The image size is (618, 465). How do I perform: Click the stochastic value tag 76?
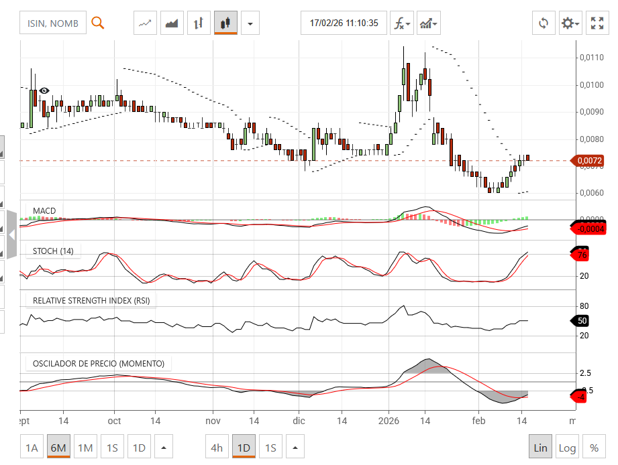[580, 255]
